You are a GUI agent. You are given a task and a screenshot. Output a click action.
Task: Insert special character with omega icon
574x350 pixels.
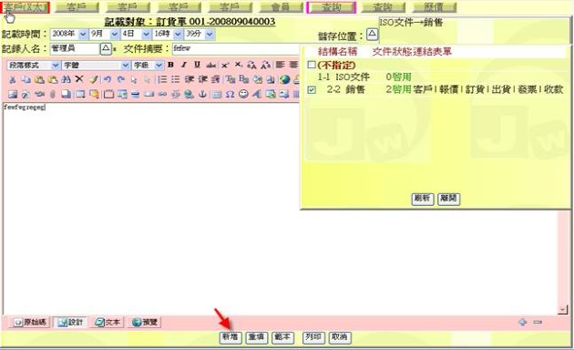pos(230,94)
